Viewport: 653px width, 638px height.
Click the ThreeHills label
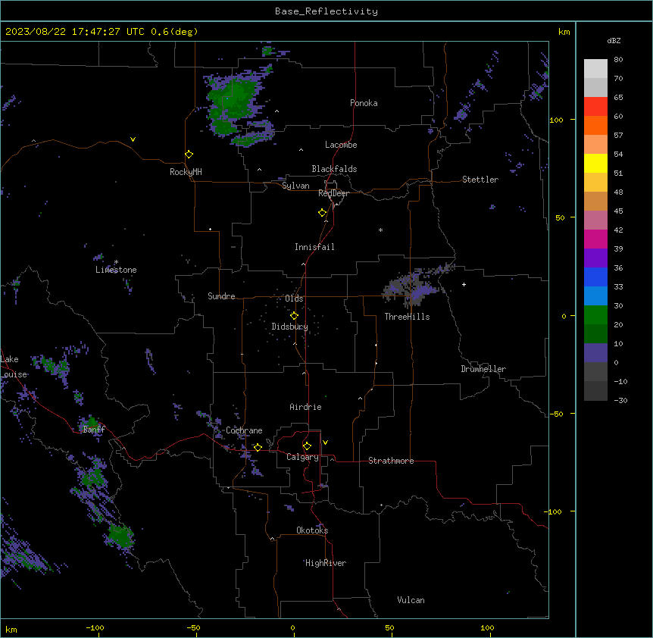coord(407,317)
